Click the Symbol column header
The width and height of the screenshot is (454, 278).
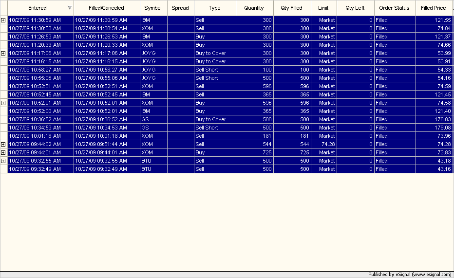coord(153,8)
